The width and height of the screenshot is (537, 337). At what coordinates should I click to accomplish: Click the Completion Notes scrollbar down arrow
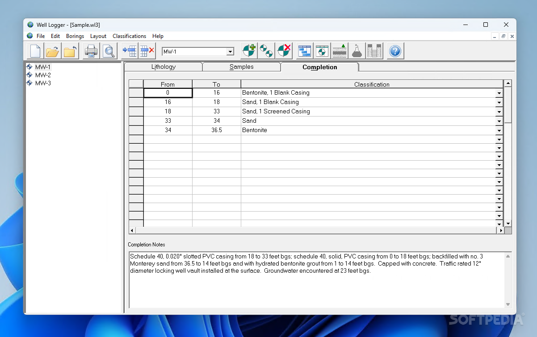point(508,304)
